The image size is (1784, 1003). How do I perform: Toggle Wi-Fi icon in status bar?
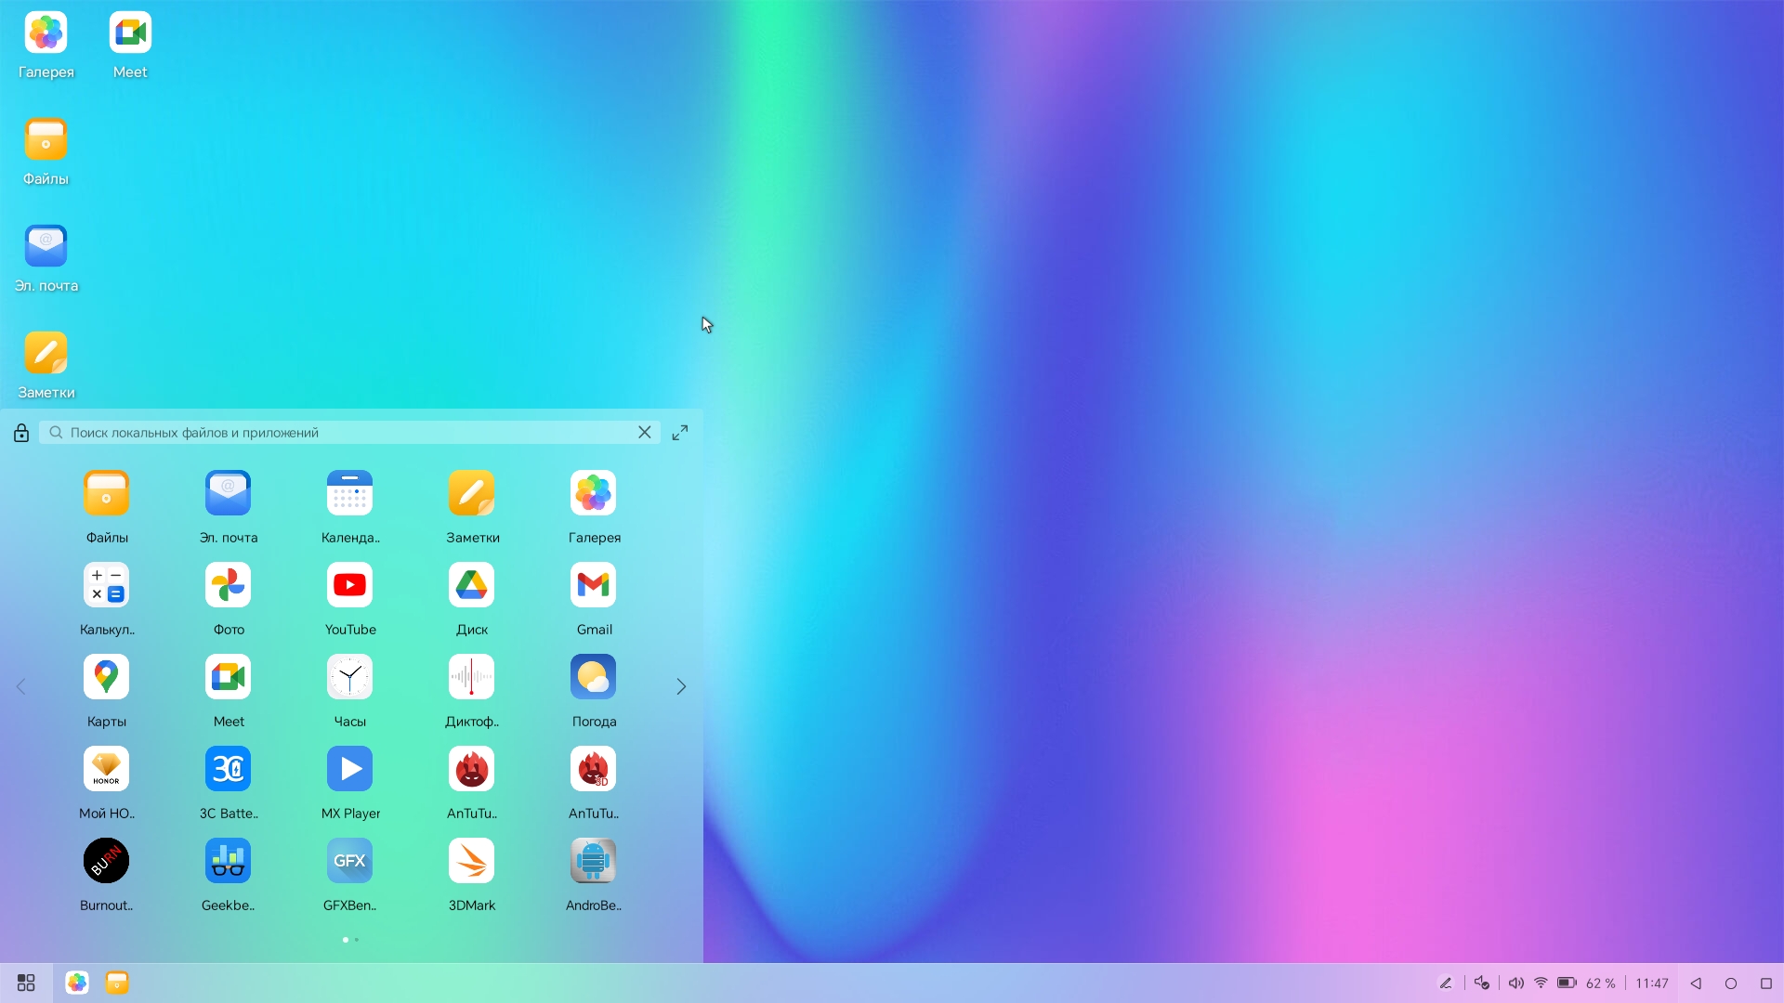point(1541,983)
